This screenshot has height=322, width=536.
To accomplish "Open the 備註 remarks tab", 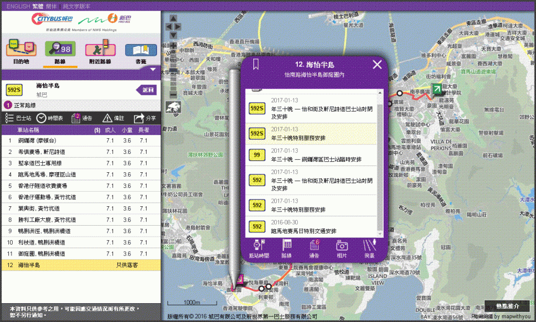I will point(113,118).
